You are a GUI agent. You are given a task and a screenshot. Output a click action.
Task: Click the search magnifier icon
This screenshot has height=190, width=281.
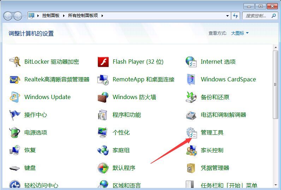pyautogui.click(x=274, y=16)
